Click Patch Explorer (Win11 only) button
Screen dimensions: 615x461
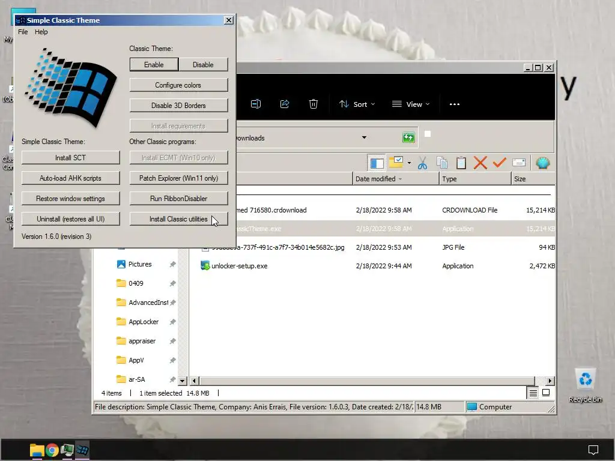178,178
